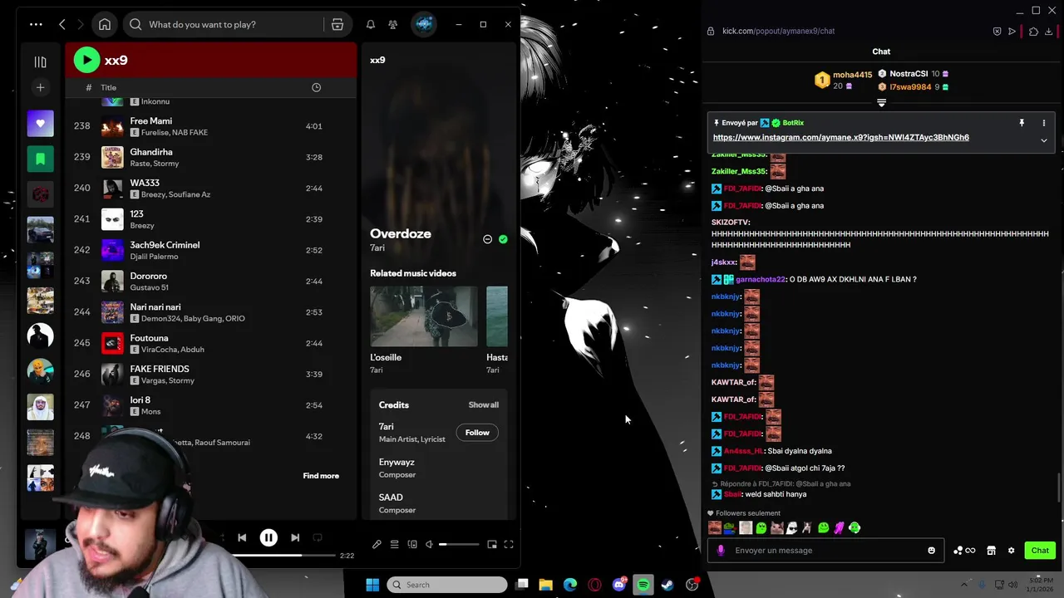Skip to the next track
The image size is (1064, 598).
click(295, 538)
